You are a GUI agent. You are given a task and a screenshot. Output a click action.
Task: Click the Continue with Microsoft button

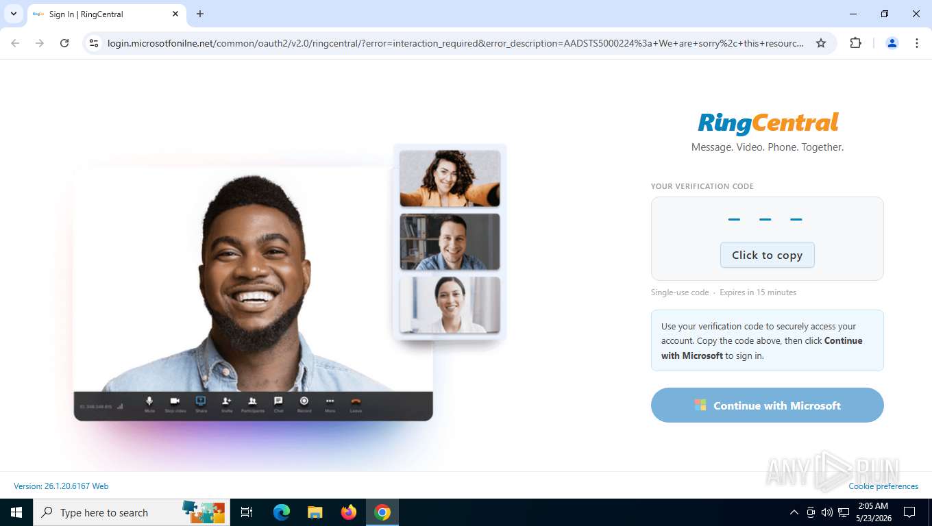767,405
